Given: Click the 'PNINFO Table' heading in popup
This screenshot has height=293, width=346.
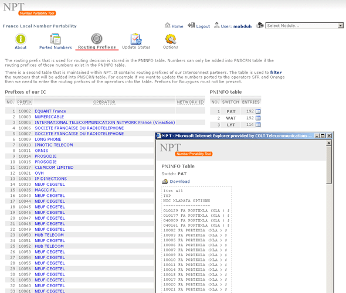Looking at the screenshot, I should tap(178, 166).
